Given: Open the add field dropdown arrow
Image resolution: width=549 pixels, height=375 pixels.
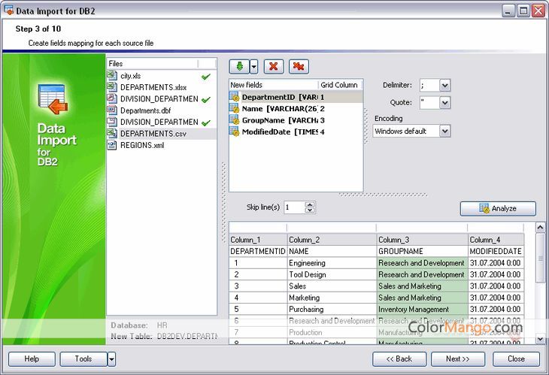Looking at the screenshot, I should point(254,66).
